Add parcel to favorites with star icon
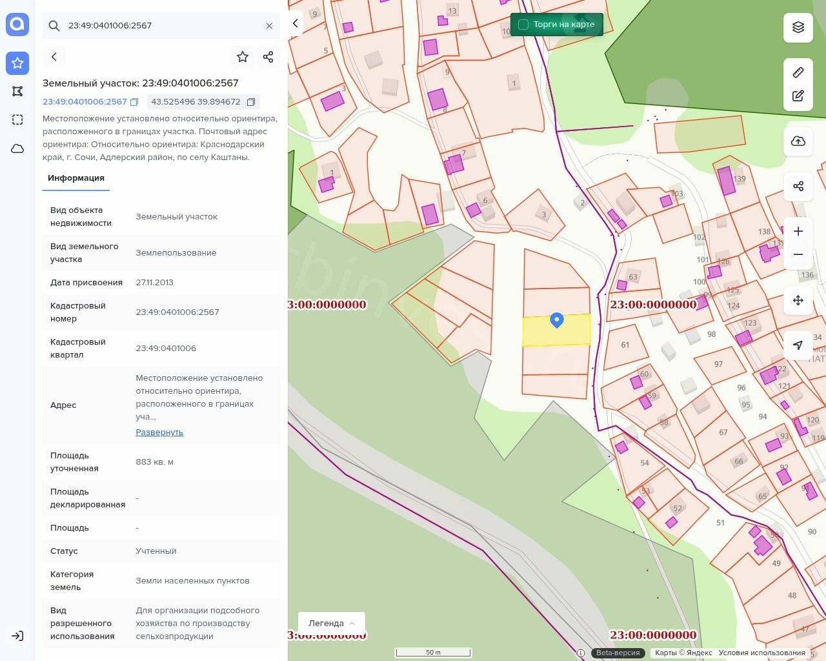This screenshot has height=661, width=826. tap(243, 57)
